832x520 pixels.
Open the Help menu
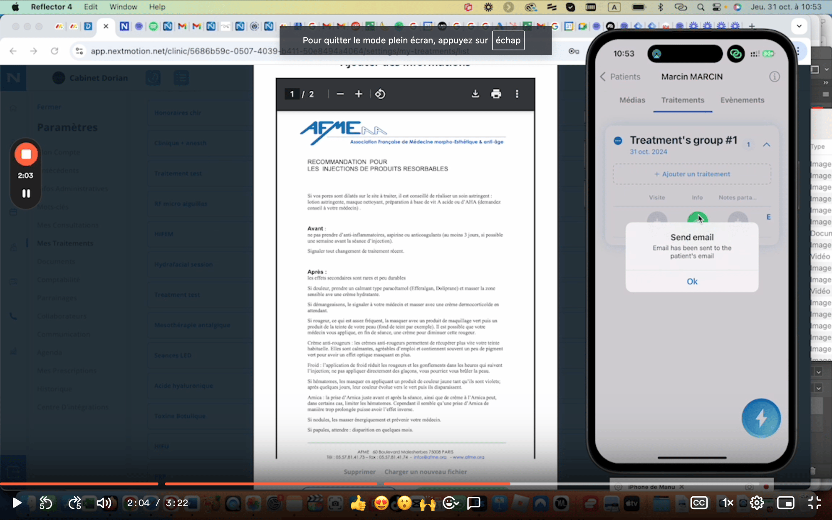pyautogui.click(x=157, y=7)
